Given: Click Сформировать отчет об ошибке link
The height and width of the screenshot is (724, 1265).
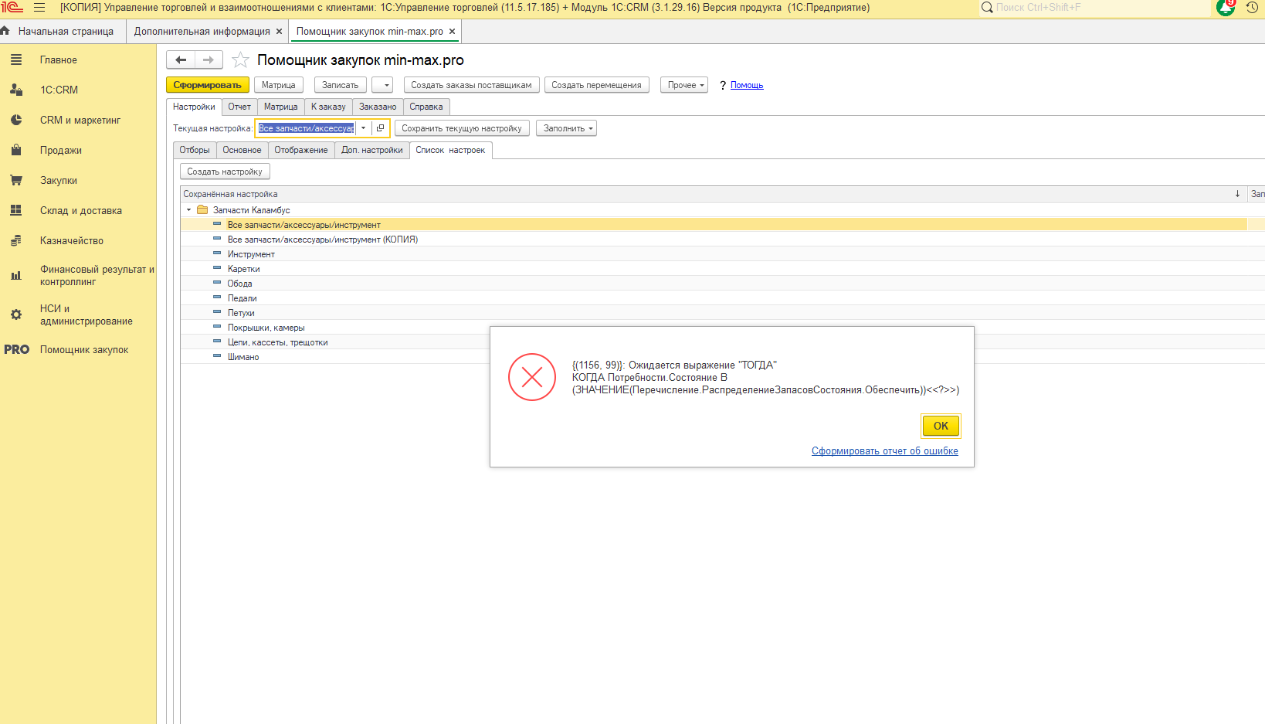Looking at the screenshot, I should tap(884, 451).
